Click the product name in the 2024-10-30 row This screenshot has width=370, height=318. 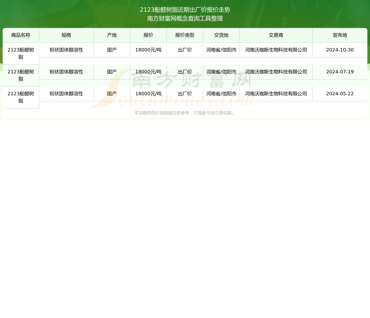click(x=21, y=53)
